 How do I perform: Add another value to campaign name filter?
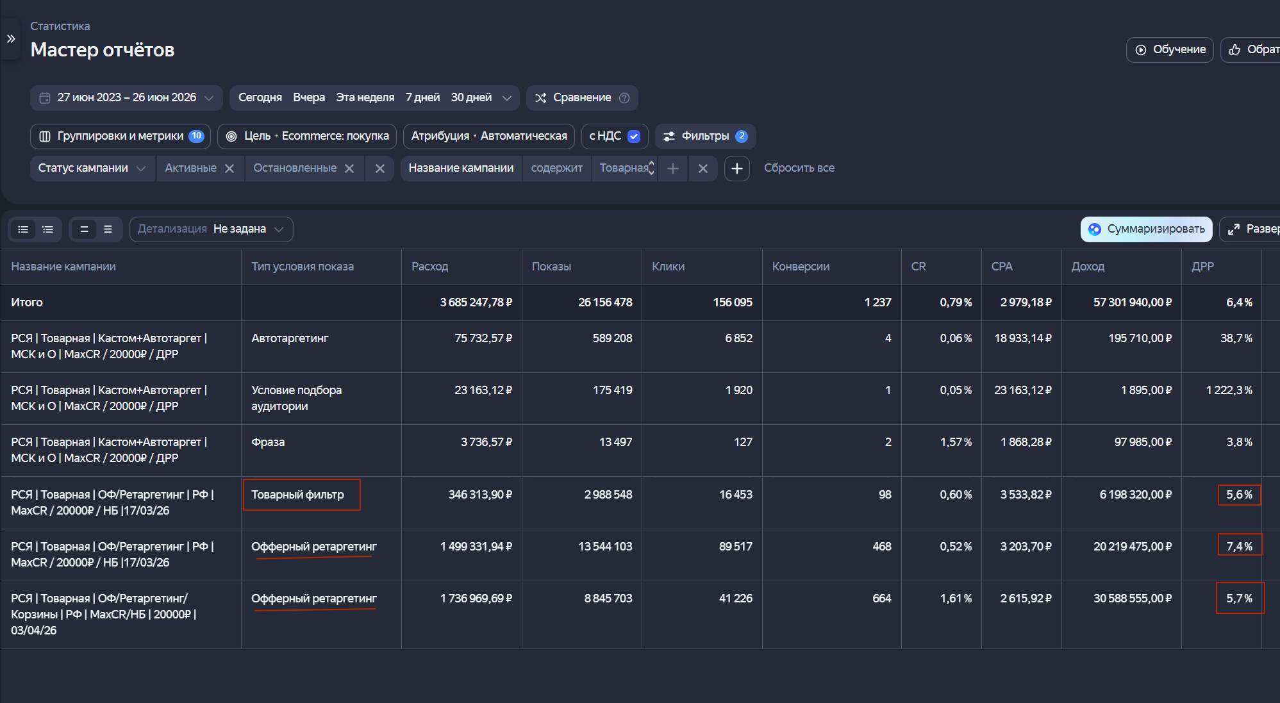(673, 168)
